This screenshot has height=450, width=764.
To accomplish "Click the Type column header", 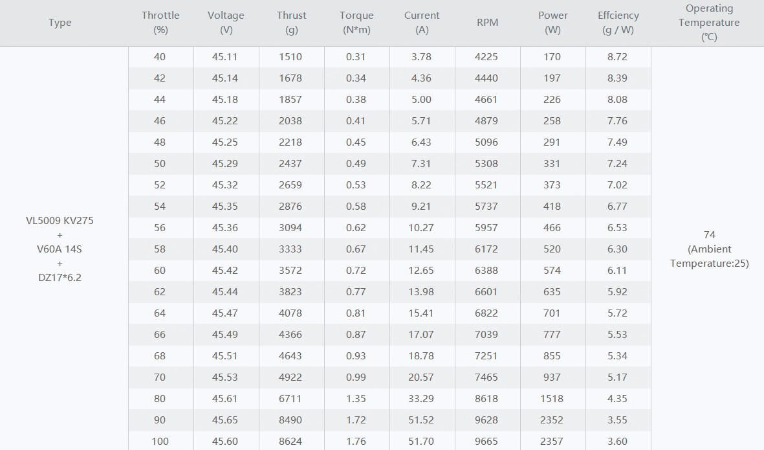I will coord(60,23).
